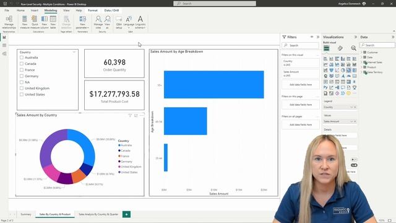This screenshot has width=396, height=223.
Task: Click the filter icon on donut visual header
Action: pos(130,115)
